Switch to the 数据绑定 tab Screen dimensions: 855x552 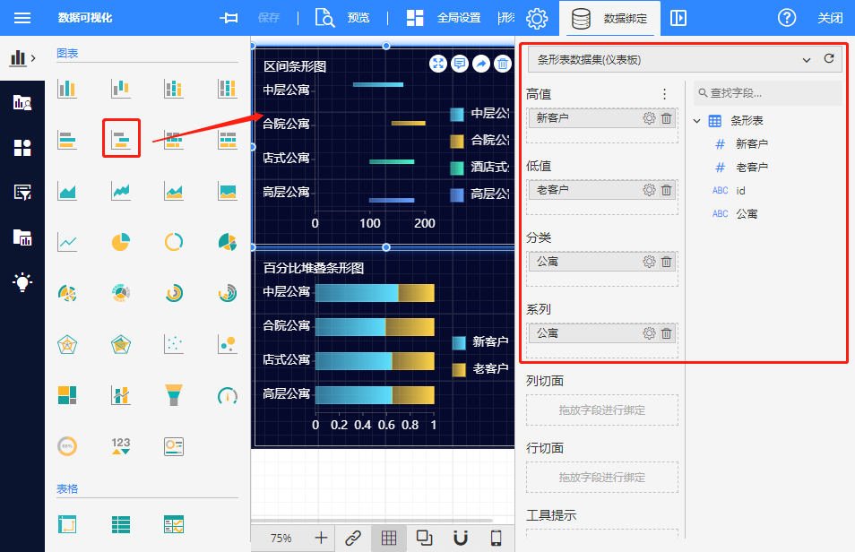(611, 18)
